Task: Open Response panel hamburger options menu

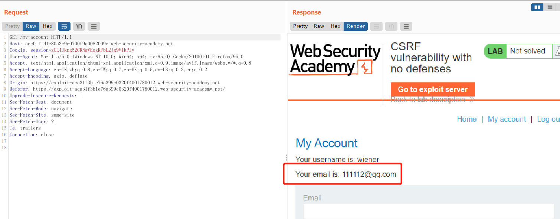Action: tap(406, 26)
